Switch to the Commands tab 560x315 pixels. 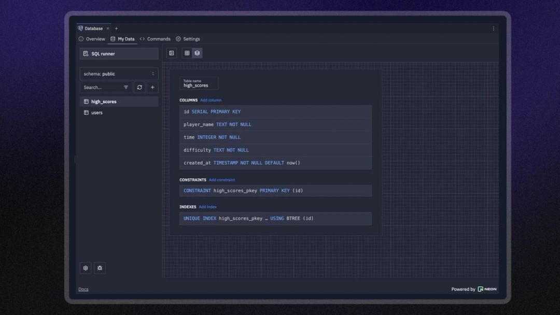click(x=158, y=39)
